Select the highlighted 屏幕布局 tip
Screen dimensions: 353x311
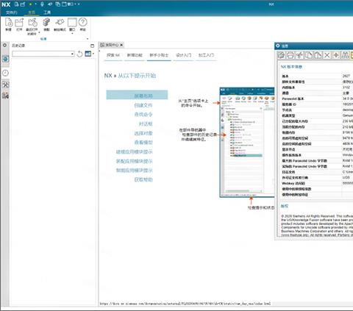coord(137,95)
